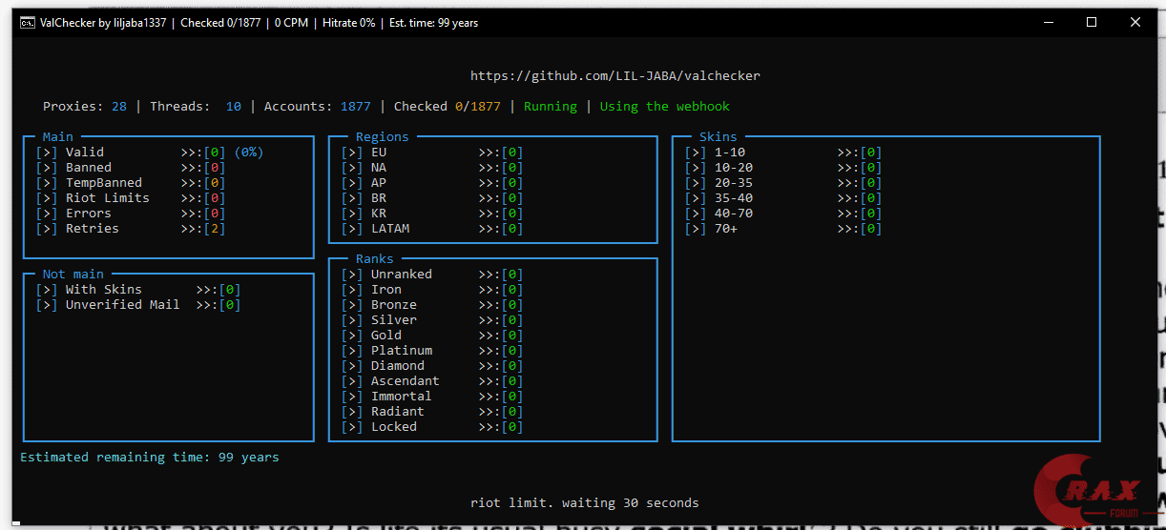Image resolution: width=1166 pixels, height=530 pixels.
Task: Click the 'Unverified Mail' row
Action: point(138,304)
